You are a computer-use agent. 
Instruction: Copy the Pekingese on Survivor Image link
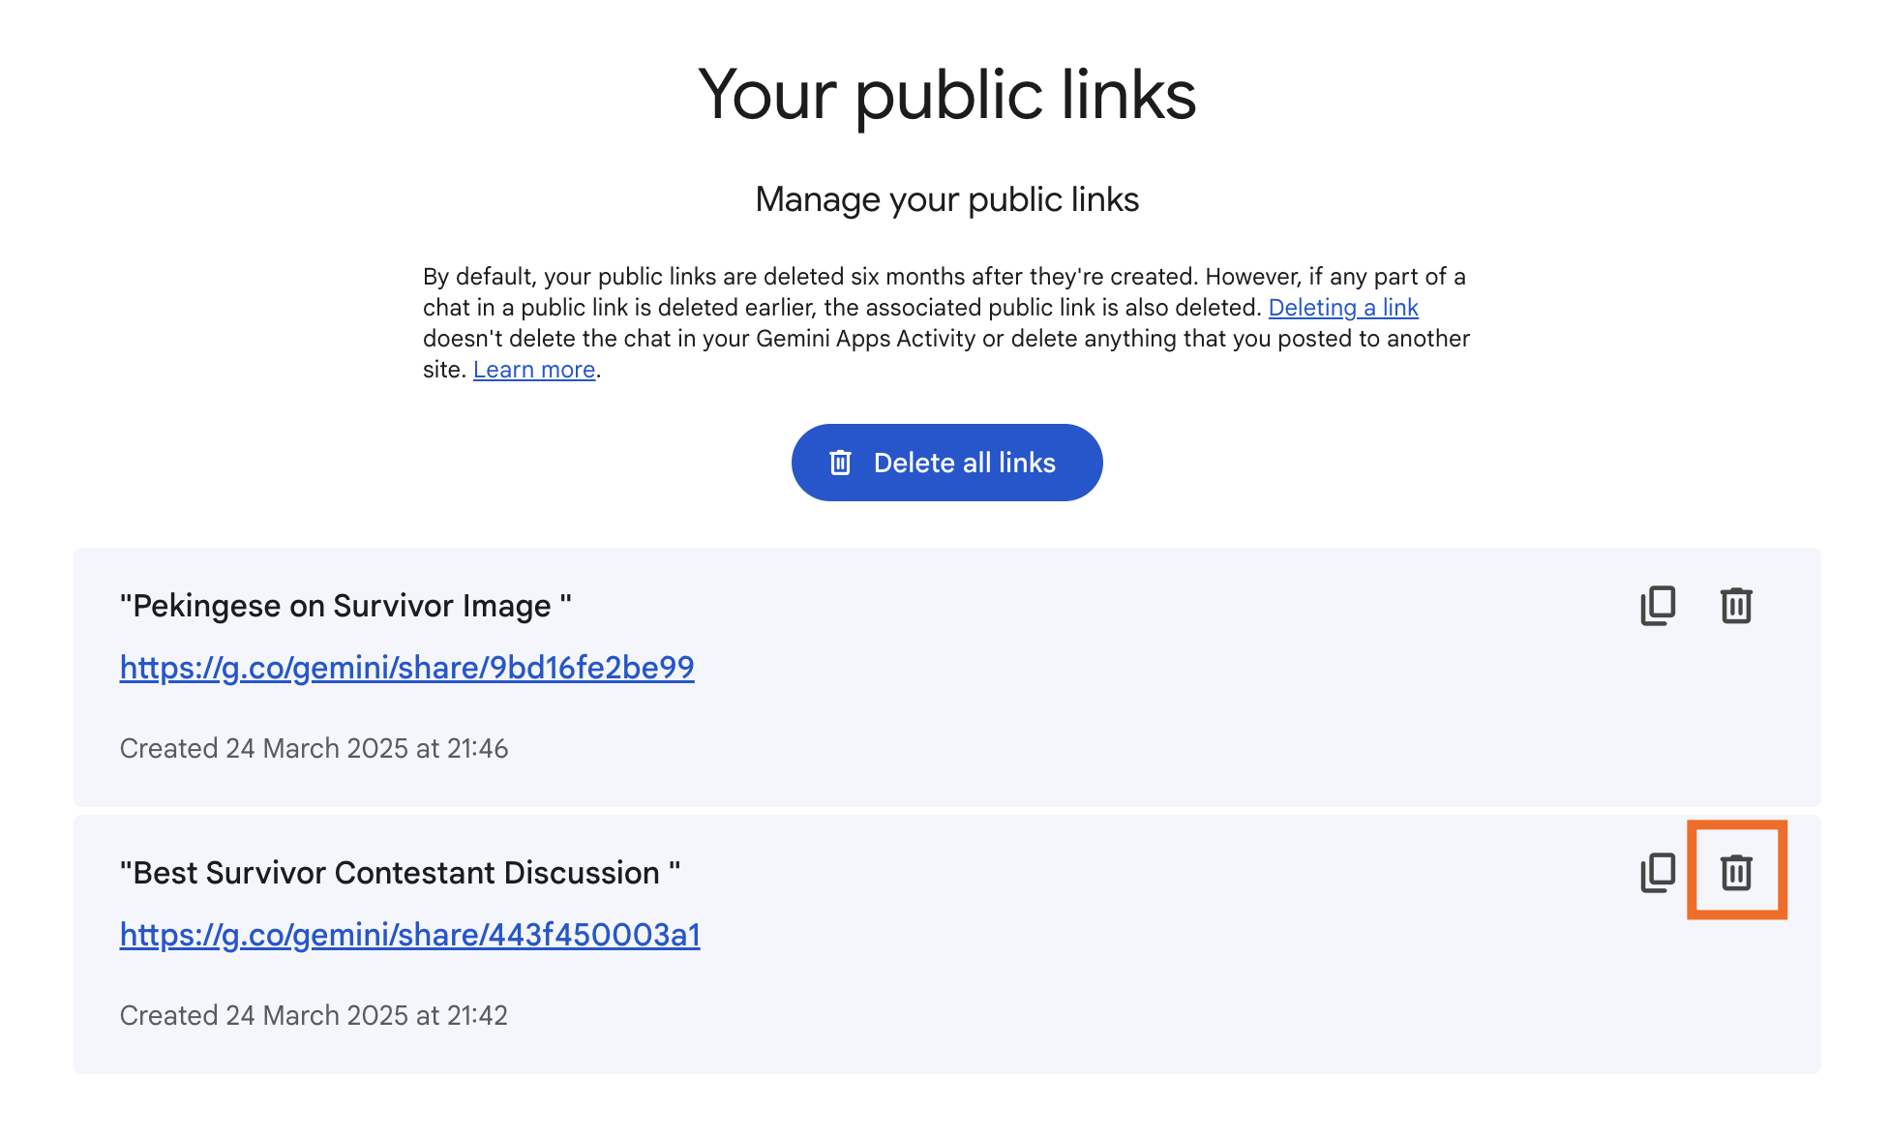pyautogui.click(x=1658, y=606)
